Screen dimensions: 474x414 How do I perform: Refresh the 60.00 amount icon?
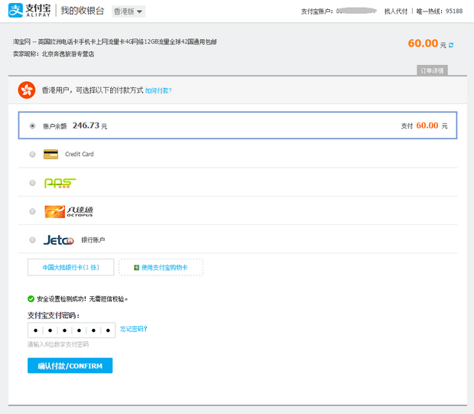pyautogui.click(x=451, y=45)
